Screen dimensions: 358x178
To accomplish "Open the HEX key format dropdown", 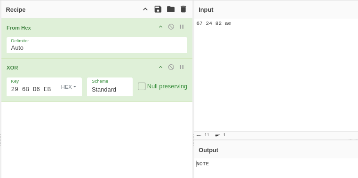I will 69,87.
